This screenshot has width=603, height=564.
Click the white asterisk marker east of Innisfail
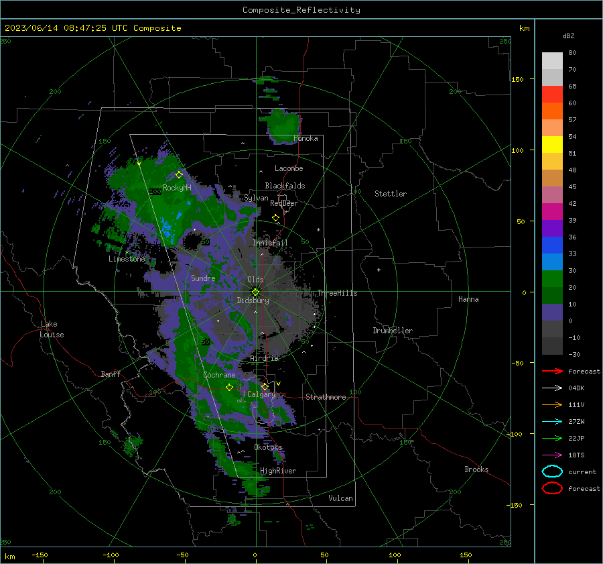coord(318,230)
